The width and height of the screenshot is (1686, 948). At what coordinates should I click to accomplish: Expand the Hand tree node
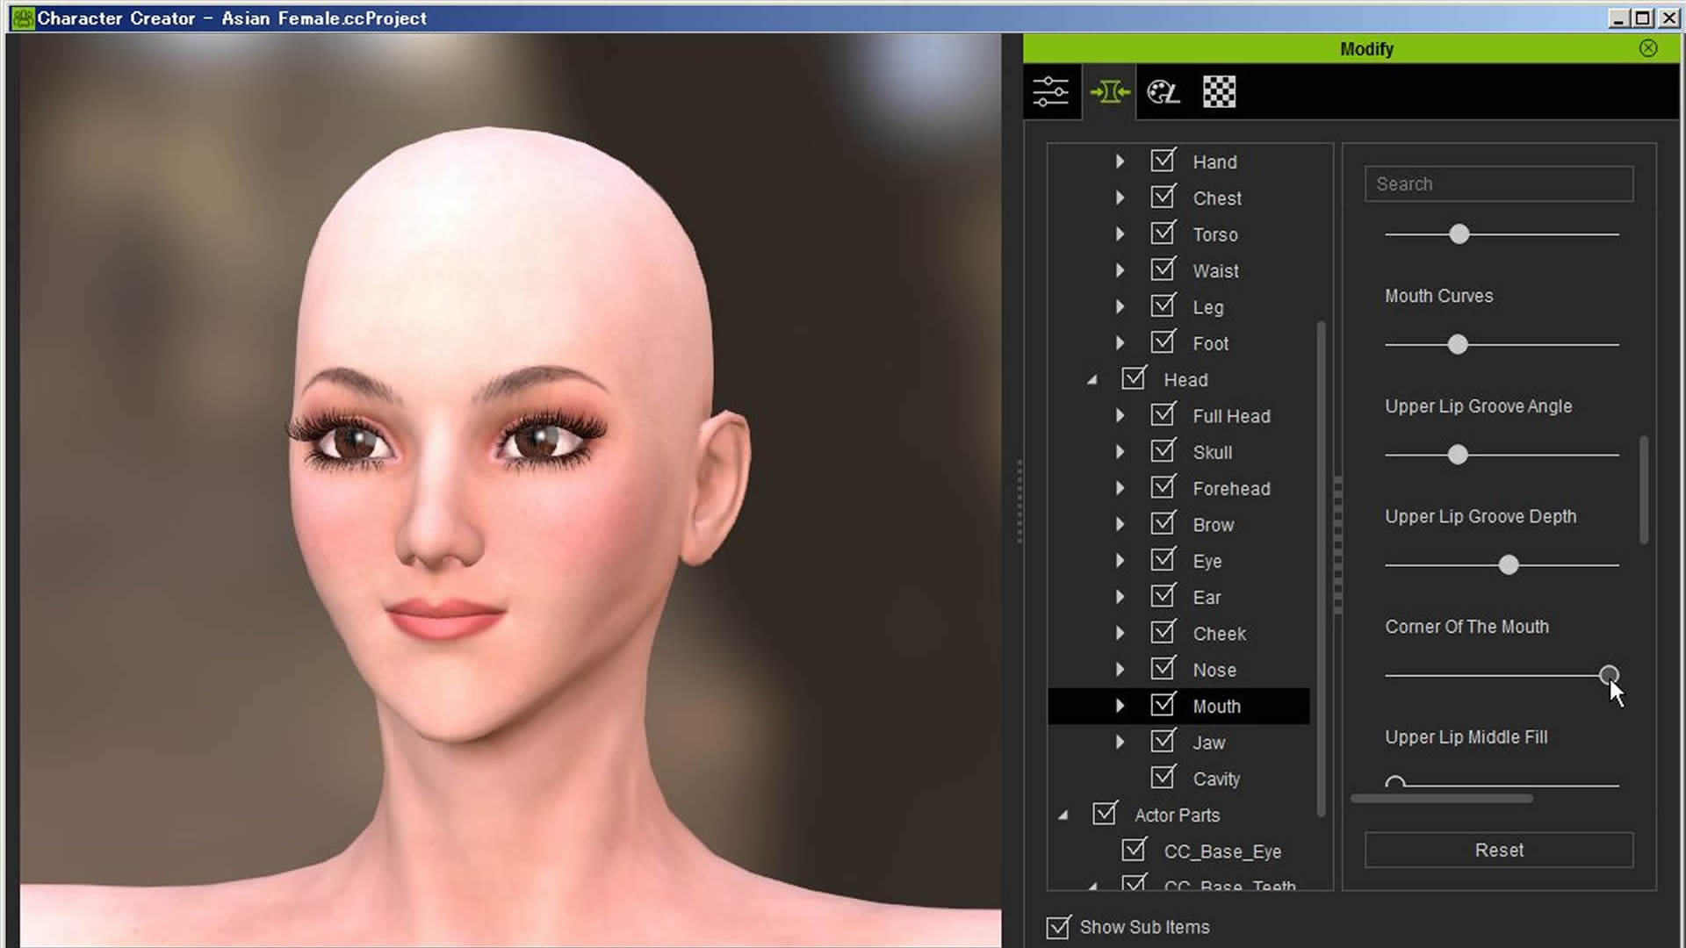1120,162
